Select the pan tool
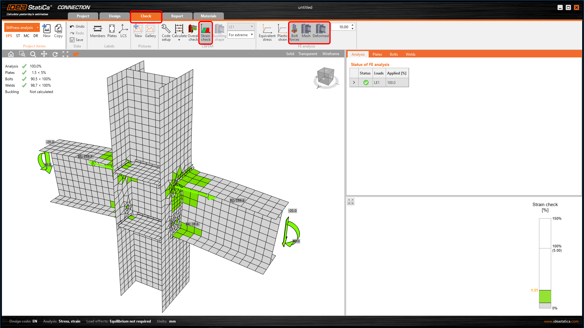 [x=44, y=54]
